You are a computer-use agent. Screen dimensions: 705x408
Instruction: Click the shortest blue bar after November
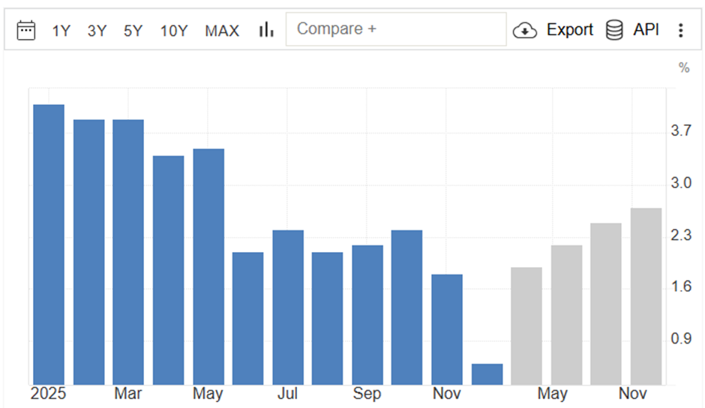pos(487,374)
